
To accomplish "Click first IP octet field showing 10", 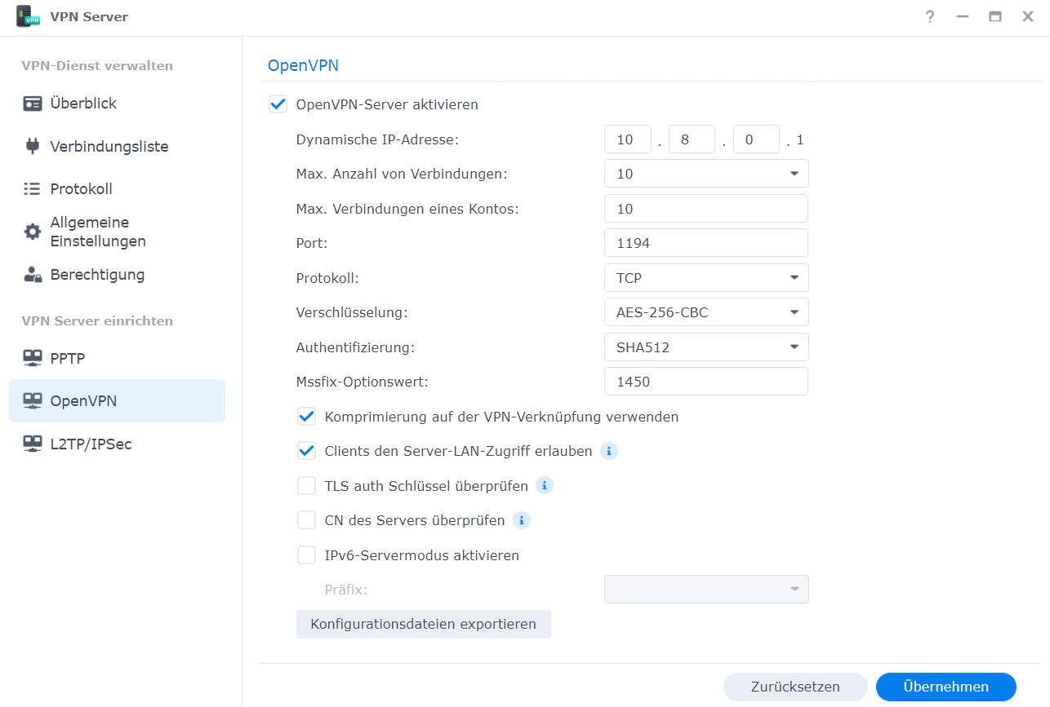I will (x=628, y=139).
